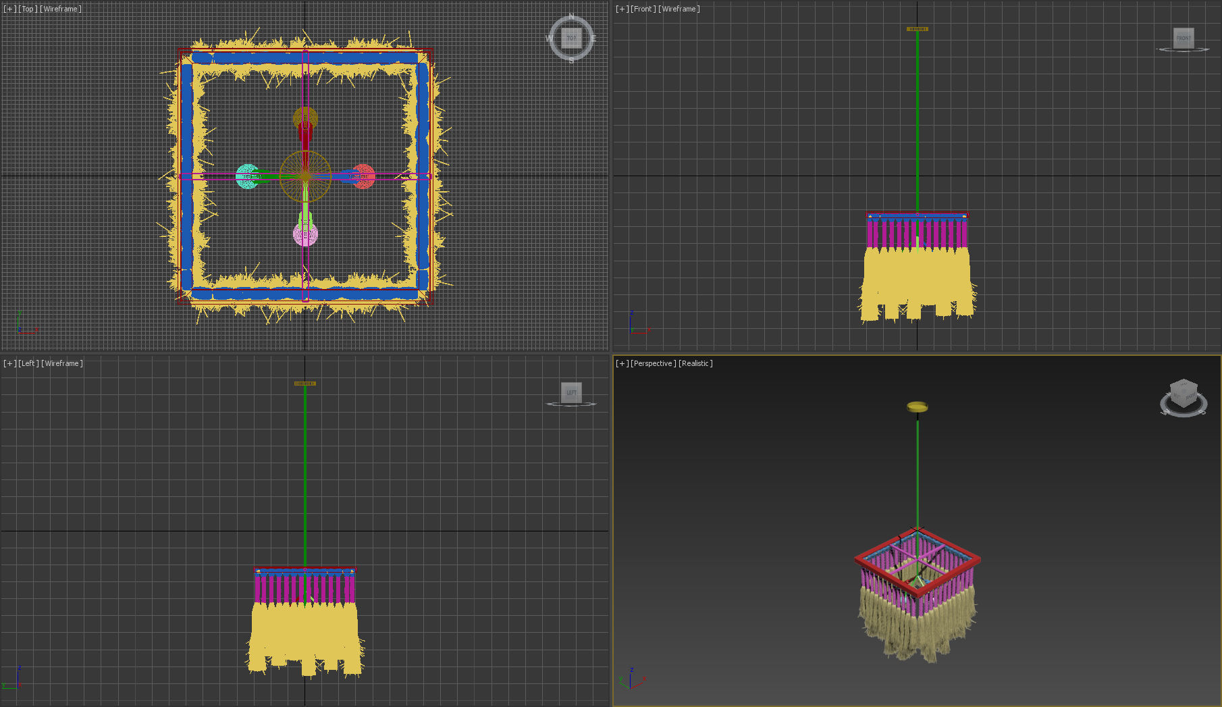The image size is (1222, 707).
Task: Click the FRONT face of the ViewCube
Action: 1184,38
